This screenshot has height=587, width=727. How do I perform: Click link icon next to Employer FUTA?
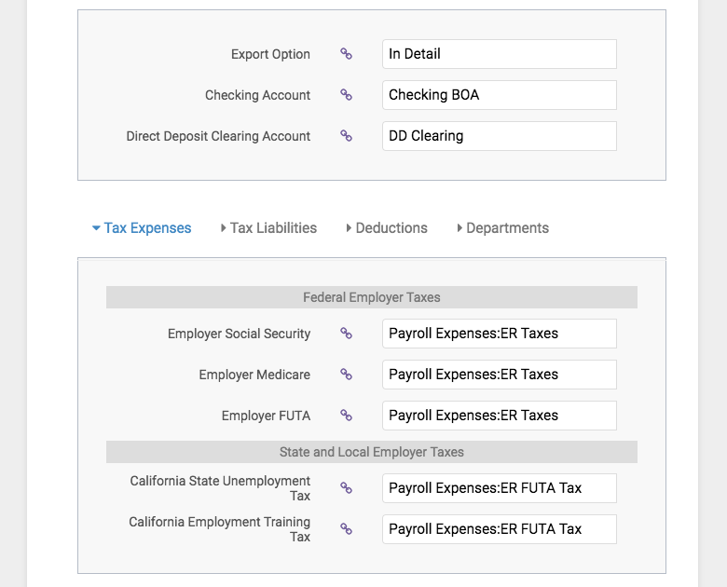point(346,416)
